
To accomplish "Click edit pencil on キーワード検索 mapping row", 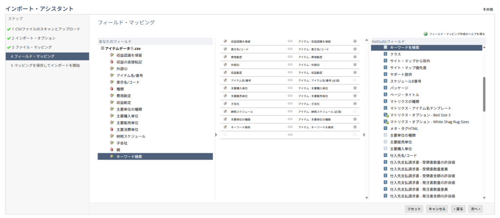I will click(x=225, y=127).
